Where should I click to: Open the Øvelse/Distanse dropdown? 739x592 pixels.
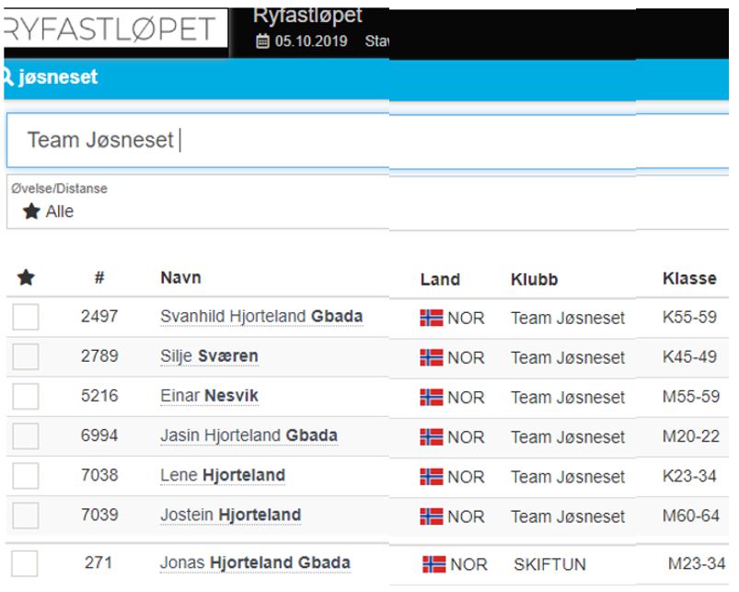coord(367,202)
